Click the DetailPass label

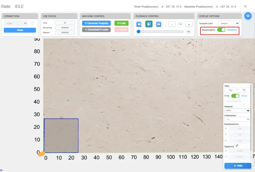point(232,30)
